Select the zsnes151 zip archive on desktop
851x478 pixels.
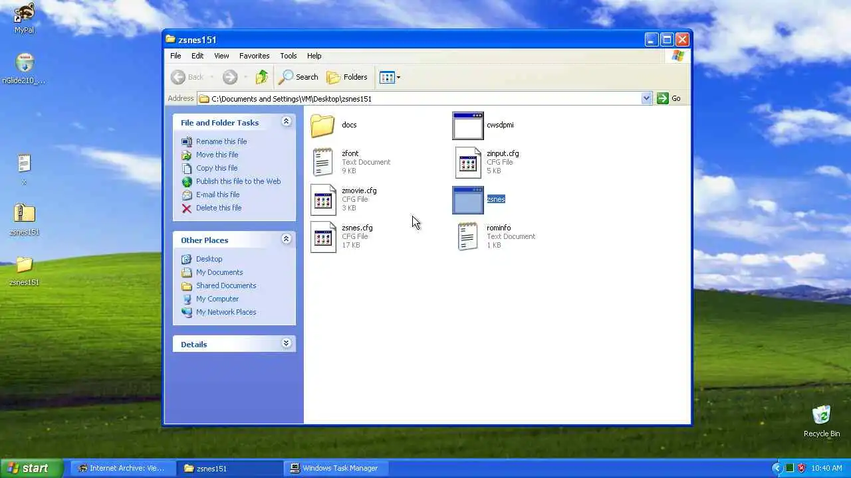pos(24,213)
